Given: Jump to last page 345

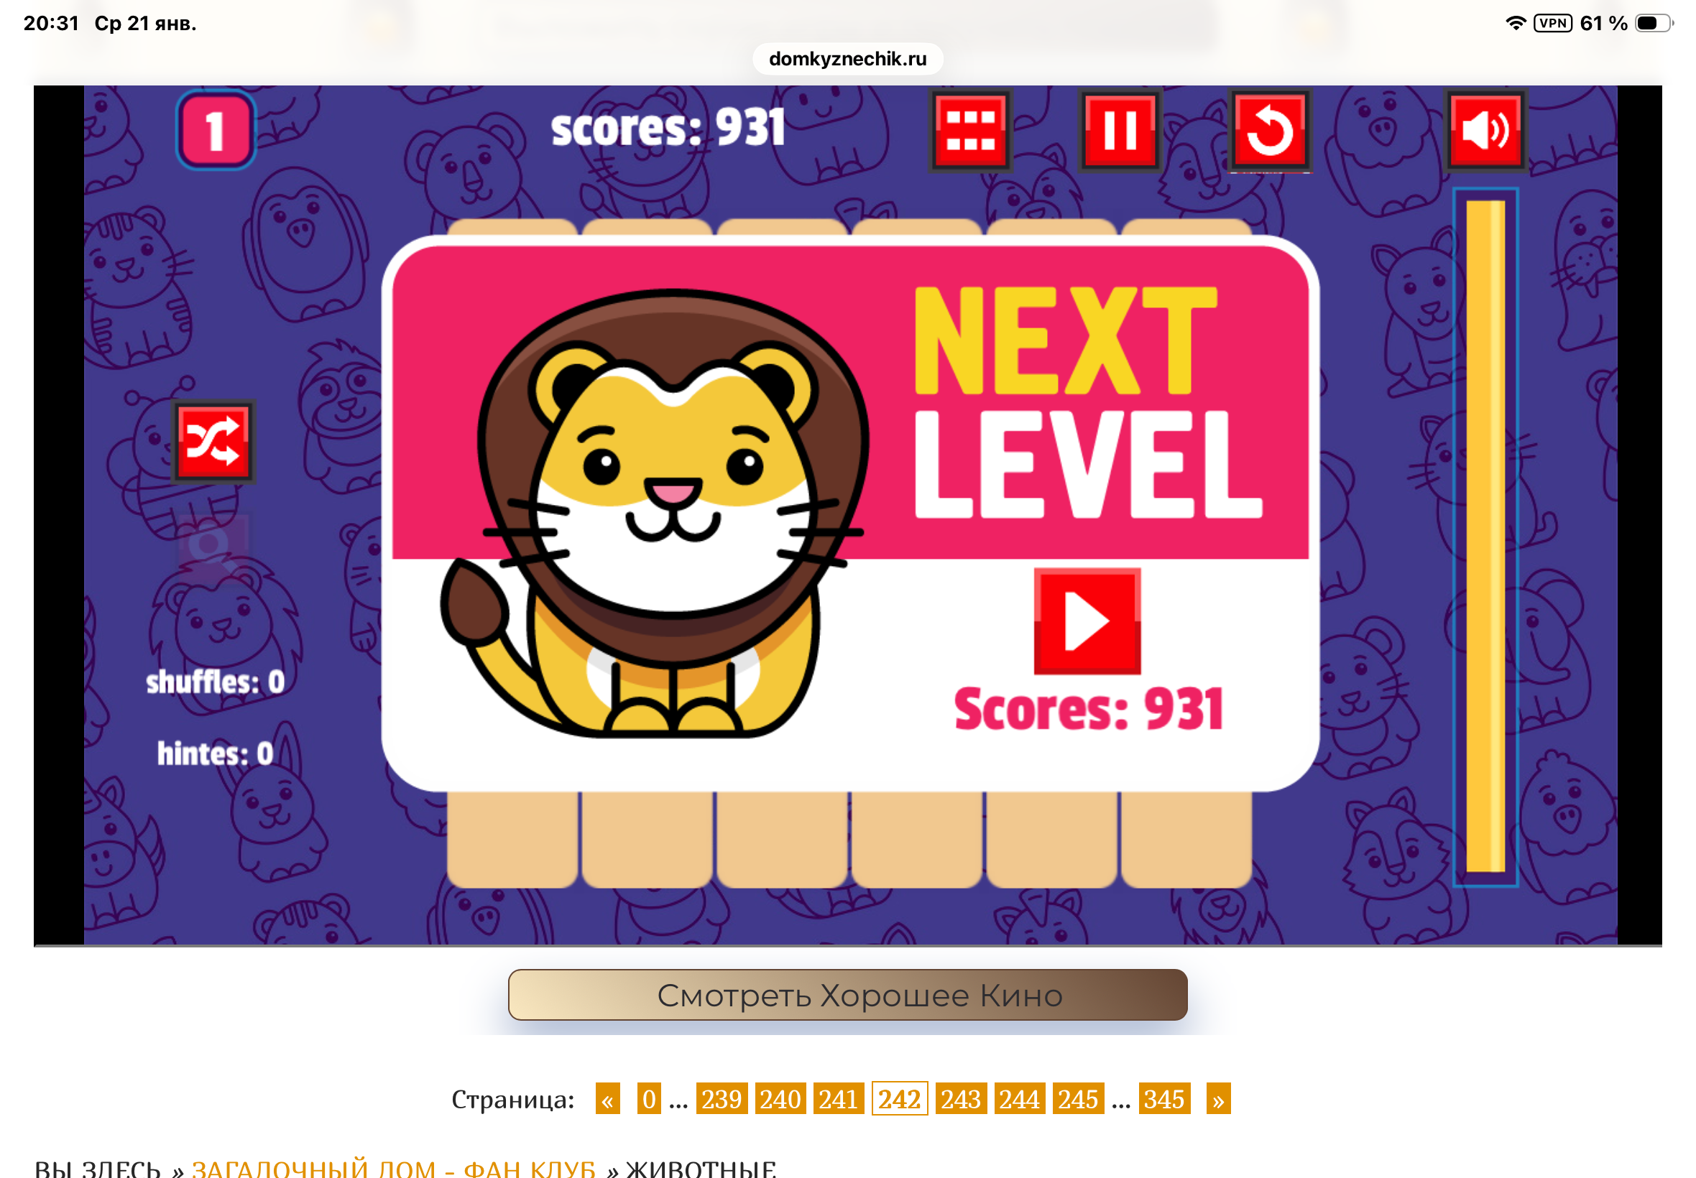Looking at the screenshot, I should point(1163,1098).
